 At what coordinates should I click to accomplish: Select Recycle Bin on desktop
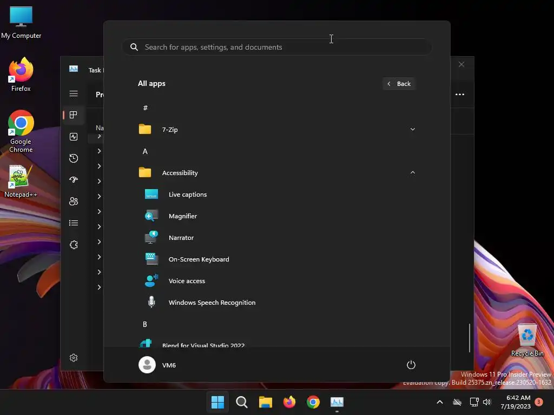click(527, 340)
